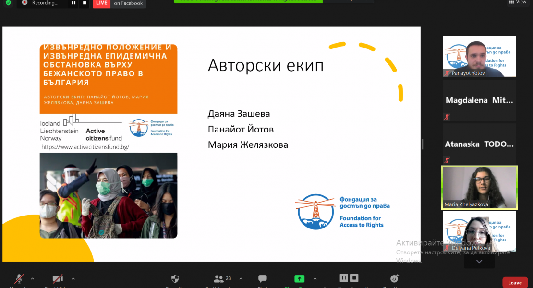Expand share screen options caret
This screenshot has width=533, height=288.
(315, 279)
